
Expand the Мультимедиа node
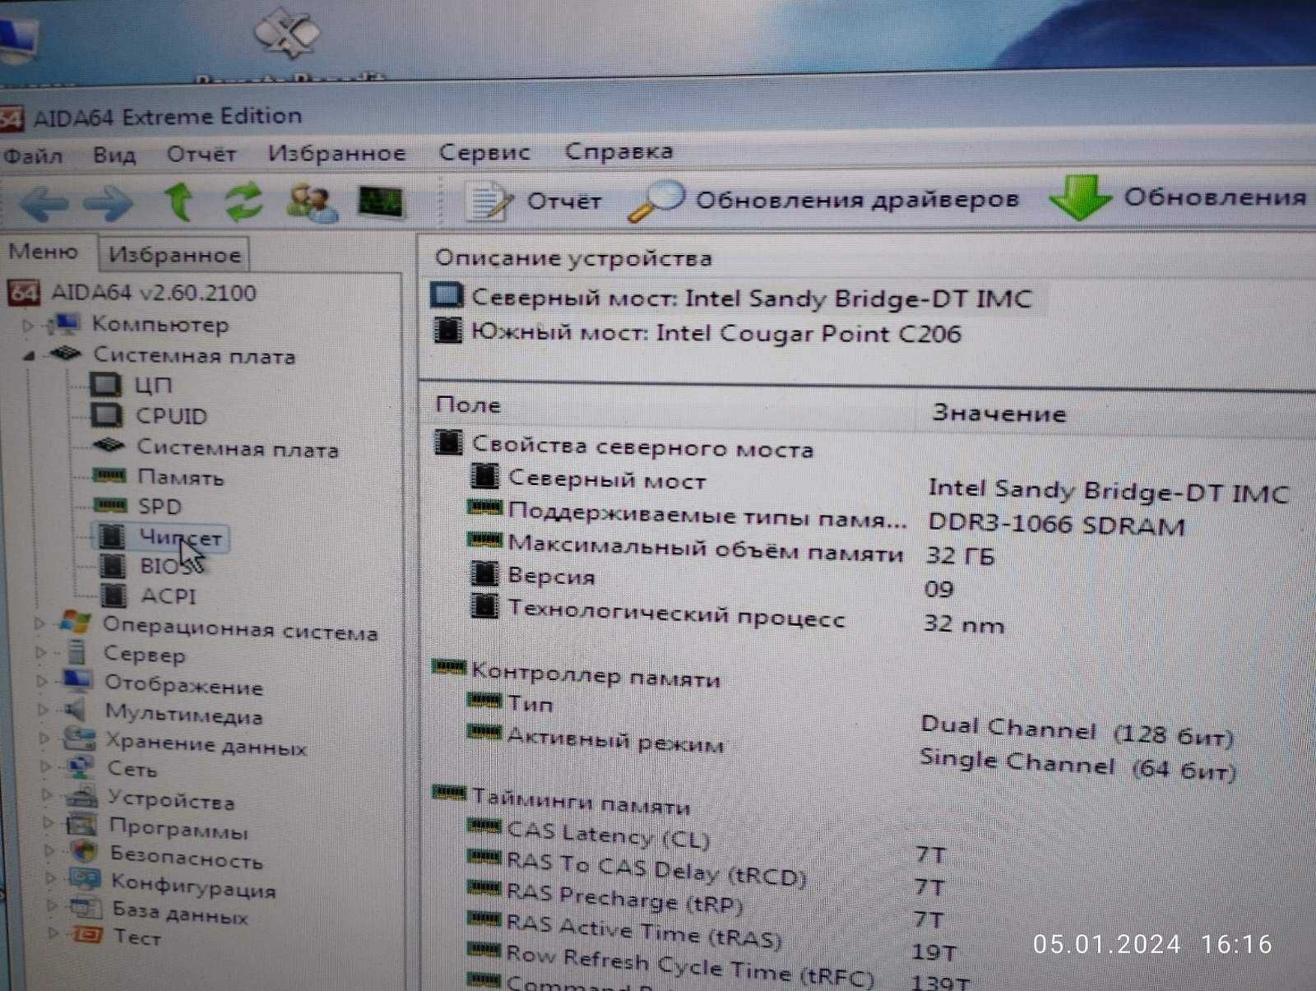44,711
